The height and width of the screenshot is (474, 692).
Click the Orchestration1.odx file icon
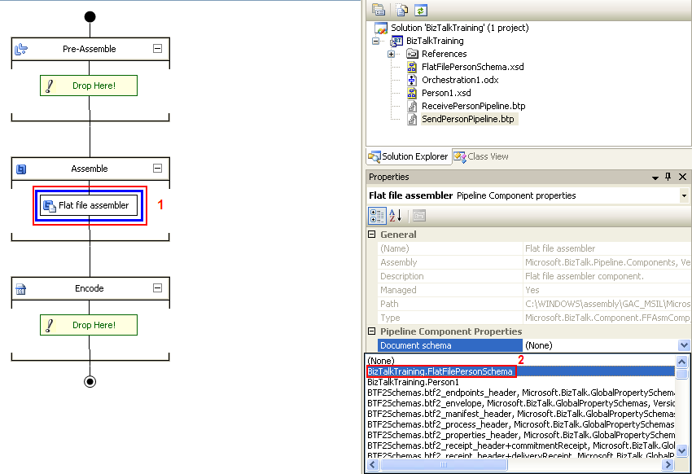[x=412, y=80]
